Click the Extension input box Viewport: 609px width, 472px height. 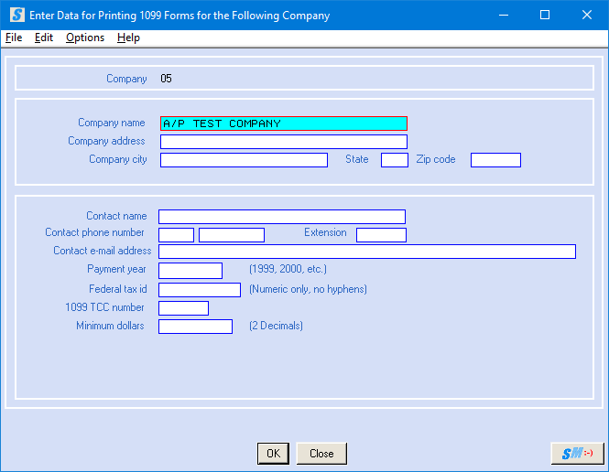381,235
